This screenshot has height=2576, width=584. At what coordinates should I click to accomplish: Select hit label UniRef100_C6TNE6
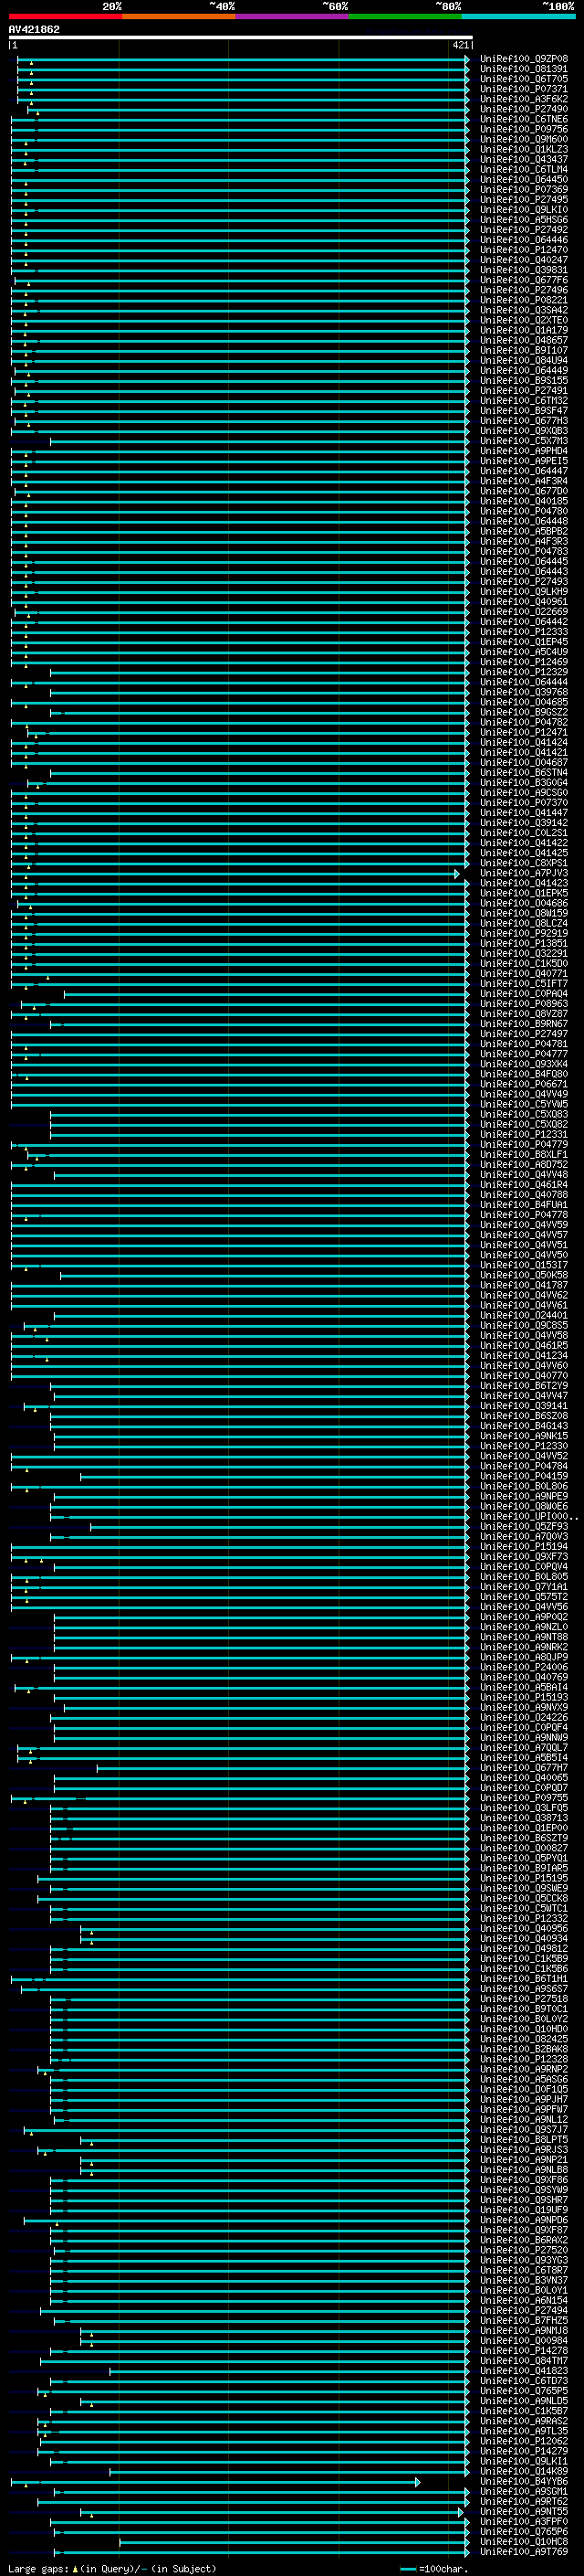(x=523, y=119)
